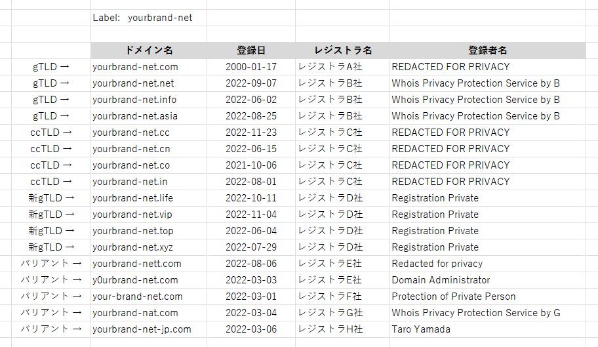
Task: Select the yourbrand-net.life cell
Action: pyautogui.click(x=149, y=198)
